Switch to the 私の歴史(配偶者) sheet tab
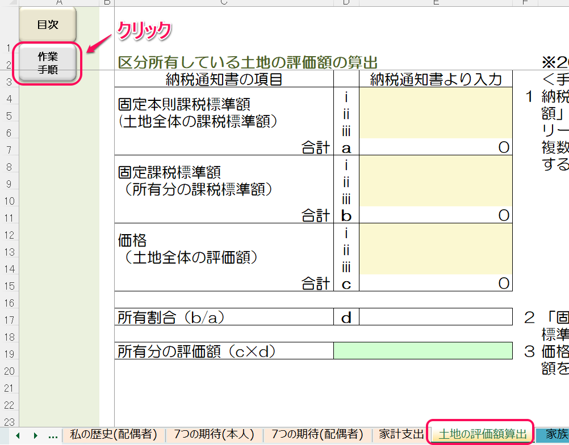This screenshot has width=569, height=445. point(113,435)
